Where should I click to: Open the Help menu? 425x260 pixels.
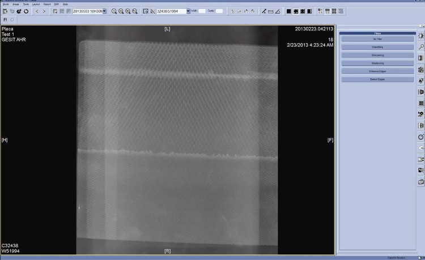(x=65, y=5)
